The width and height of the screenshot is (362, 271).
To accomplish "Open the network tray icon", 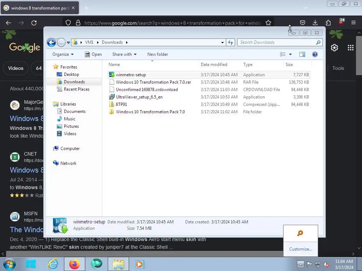I will 318,264.
